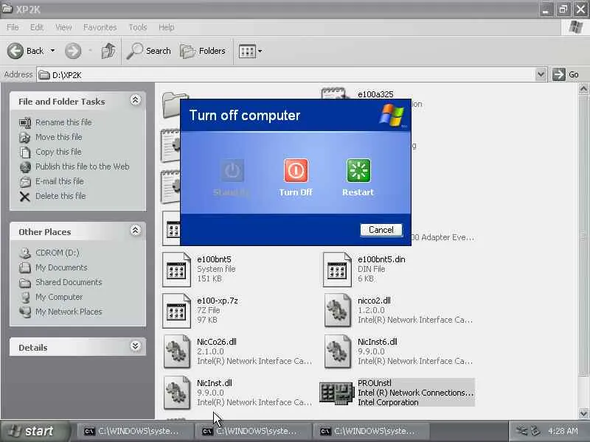The height and width of the screenshot is (442, 590).
Task: Select the e100bnt5 System file icon
Action: [x=176, y=270]
